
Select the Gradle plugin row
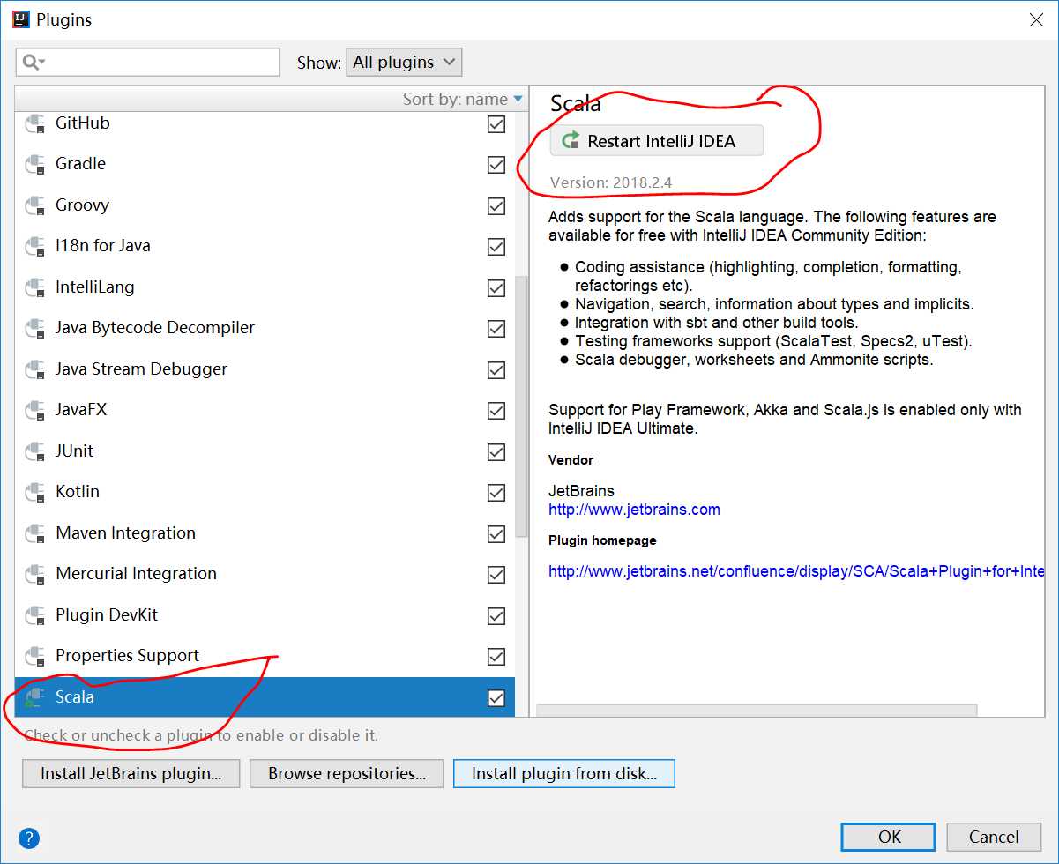point(265,165)
